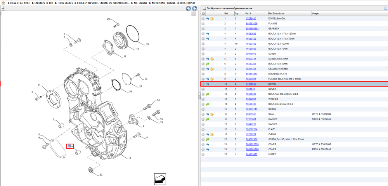This screenshot has width=388, height=186.
Task: Open part number link 580322294
Action: pos(251,129)
